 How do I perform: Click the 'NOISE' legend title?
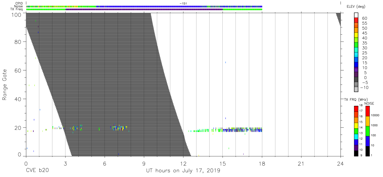coord(369,103)
